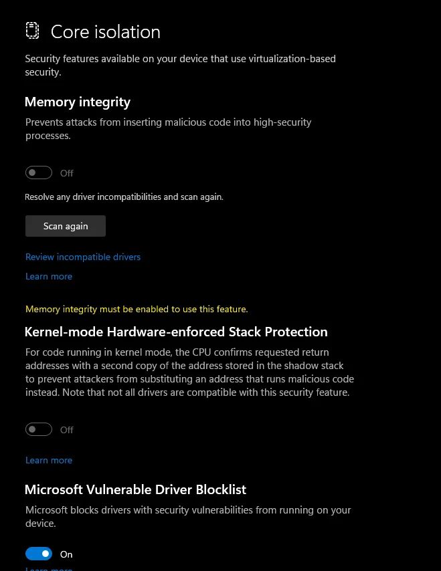This screenshot has width=441, height=571.
Task: Click Resolve any driver incompatibilities message
Action: point(124,197)
